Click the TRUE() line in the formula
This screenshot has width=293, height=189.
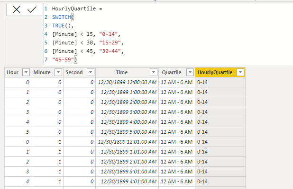tap(63, 26)
